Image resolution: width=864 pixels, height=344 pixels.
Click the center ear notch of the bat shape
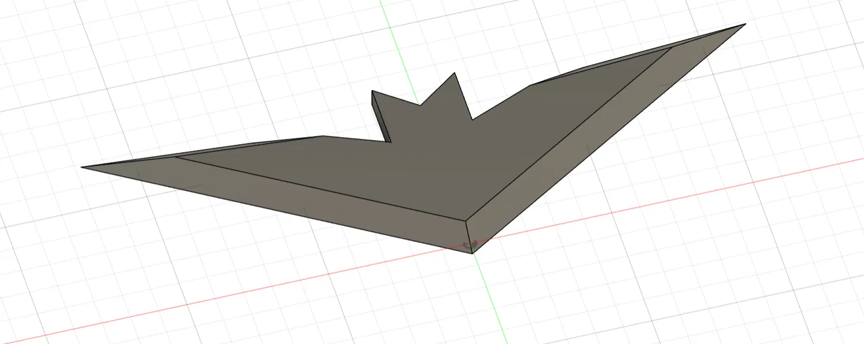[420, 106]
